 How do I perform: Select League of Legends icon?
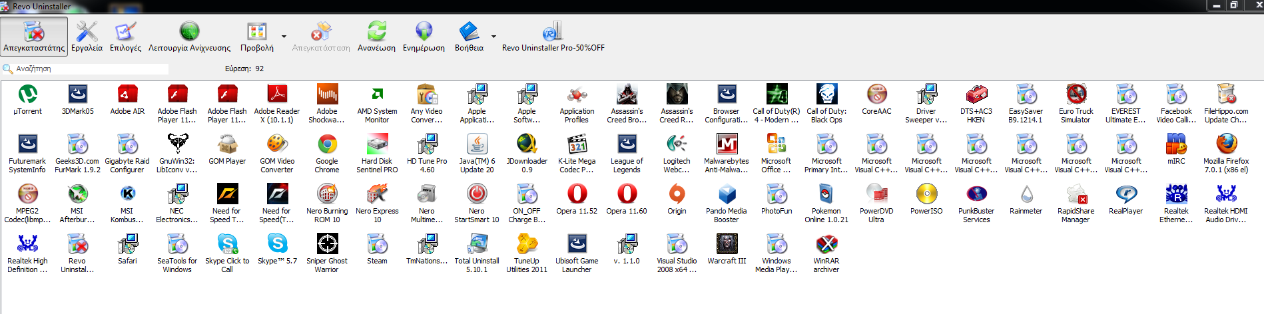pyautogui.click(x=627, y=144)
